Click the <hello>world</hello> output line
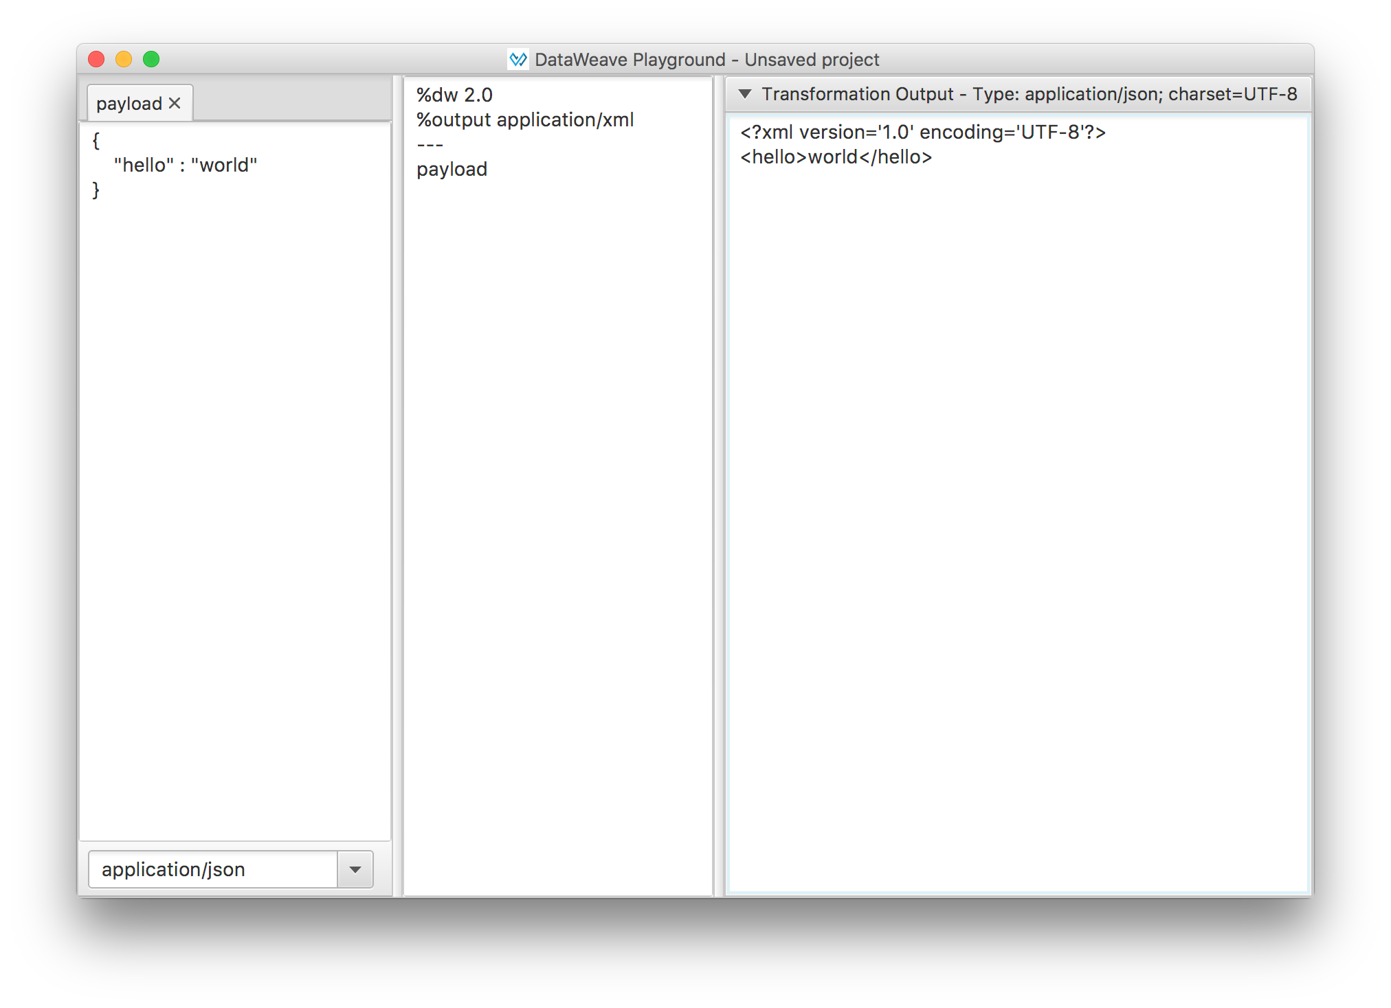The height and width of the screenshot is (1008, 1391). point(836,157)
